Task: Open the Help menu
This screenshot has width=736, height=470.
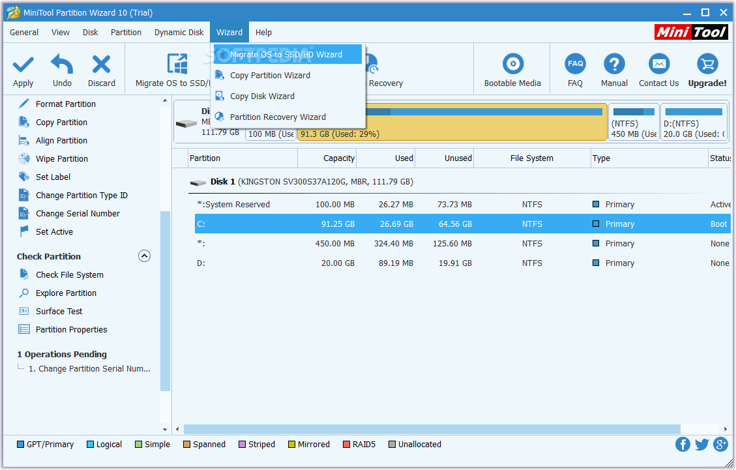Action: 263,33
